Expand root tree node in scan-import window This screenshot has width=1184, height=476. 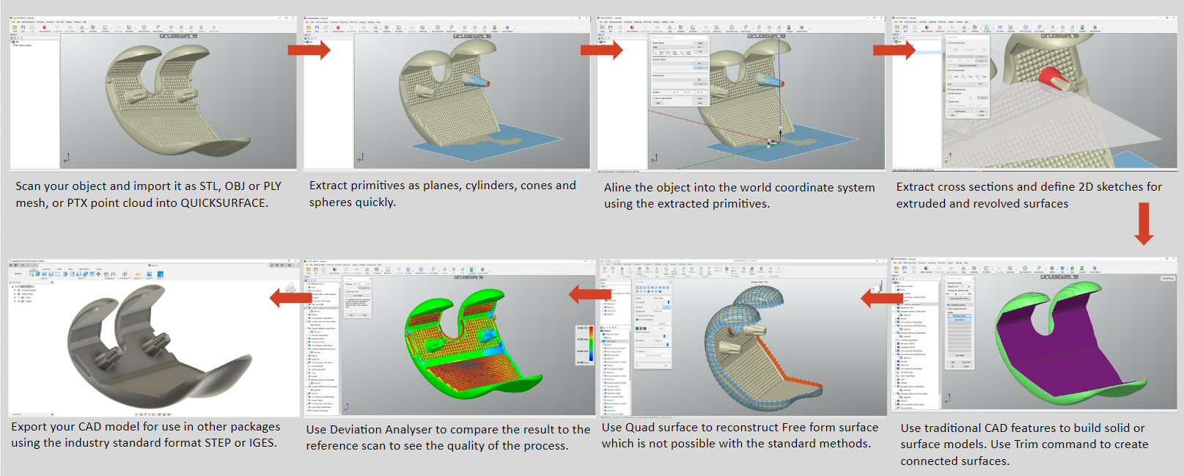(x=12, y=42)
